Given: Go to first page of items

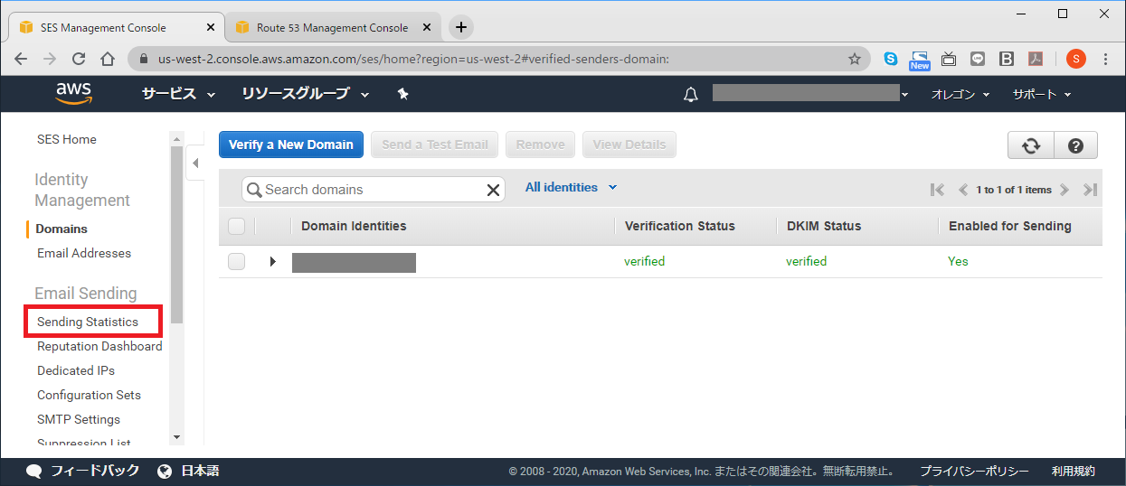Looking at the screenshot, I should (x=937, y=190).
